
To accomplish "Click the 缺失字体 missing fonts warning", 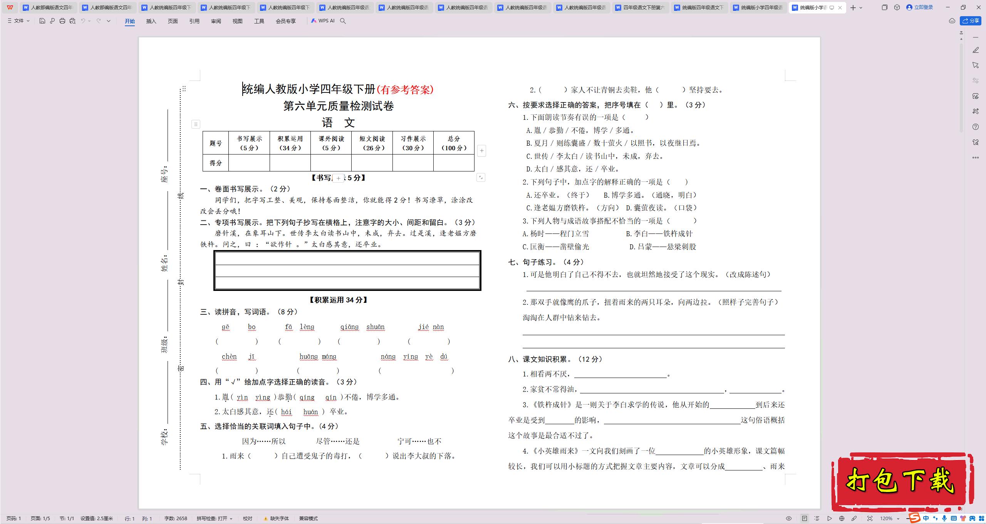I will coord(277,519).
